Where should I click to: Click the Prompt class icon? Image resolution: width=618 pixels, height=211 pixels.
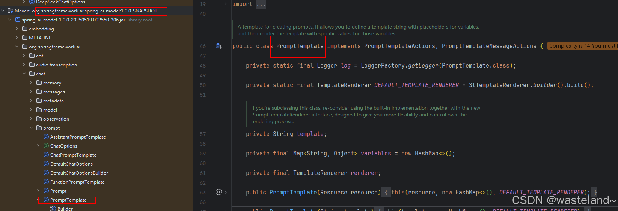(x=46, y=191)
